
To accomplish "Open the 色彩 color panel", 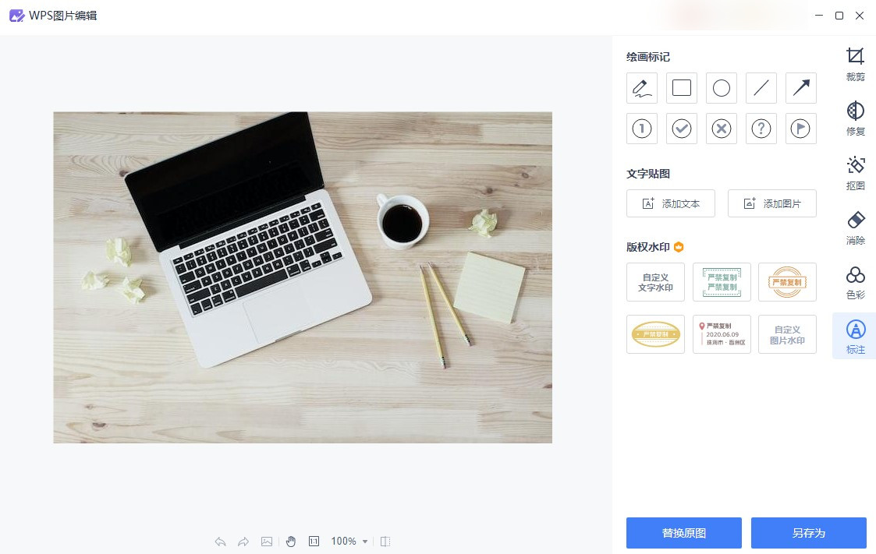I will [x=856, y=283].
